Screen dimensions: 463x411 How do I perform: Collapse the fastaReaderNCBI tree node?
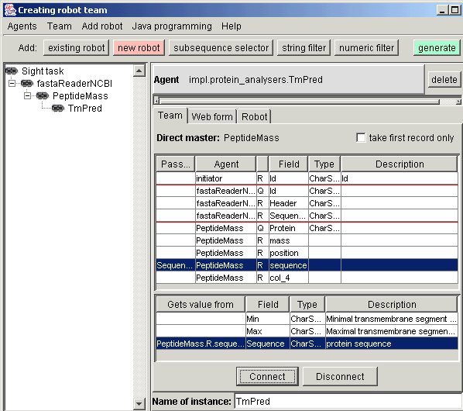(12, 84)
